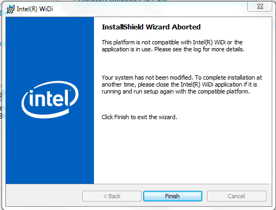Viewport: 276px width, 210px height.
Task: Click the 'This platform is not compatible' line
Action: [172, 42]
